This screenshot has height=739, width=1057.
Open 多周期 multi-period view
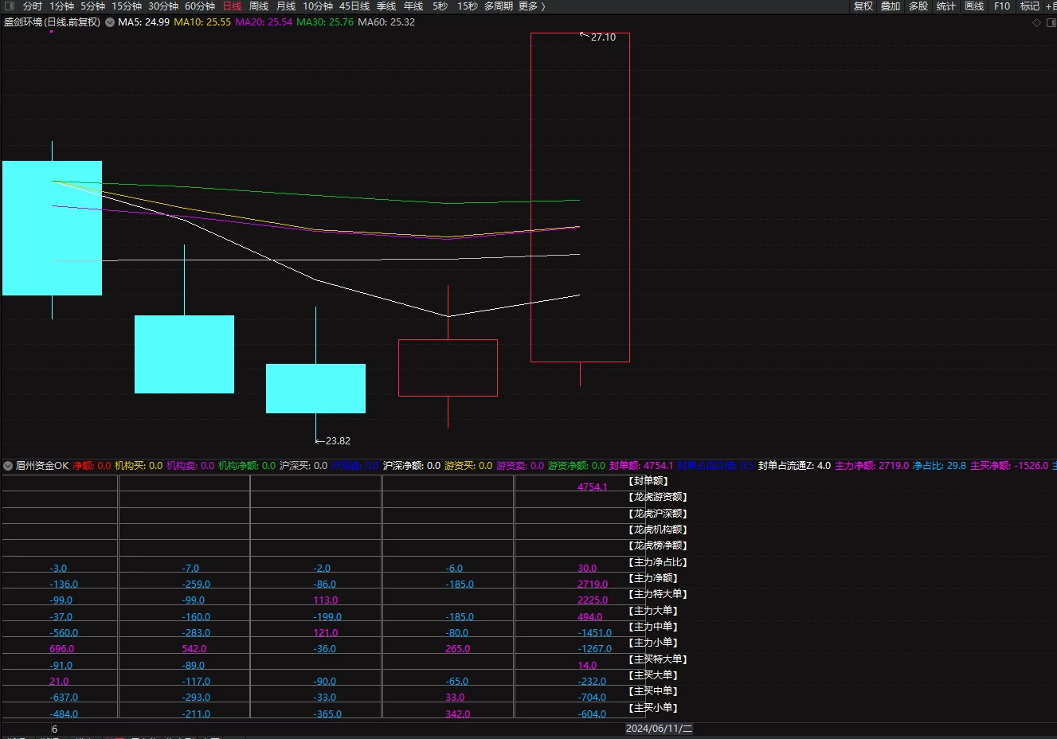point(499,6)
